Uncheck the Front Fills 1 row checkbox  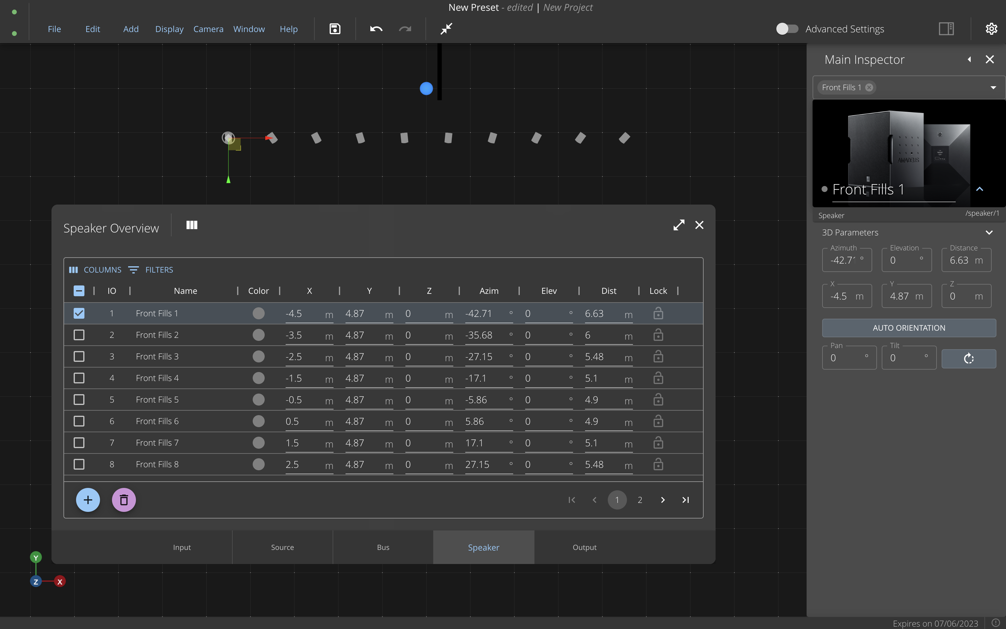(x=79, y=313)
